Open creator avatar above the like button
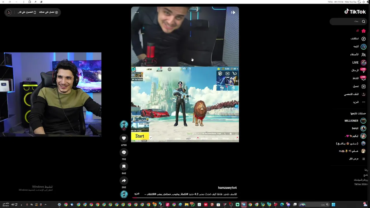Screen dimensions: 370x208 pyautogui.click(x=124, y=125)
